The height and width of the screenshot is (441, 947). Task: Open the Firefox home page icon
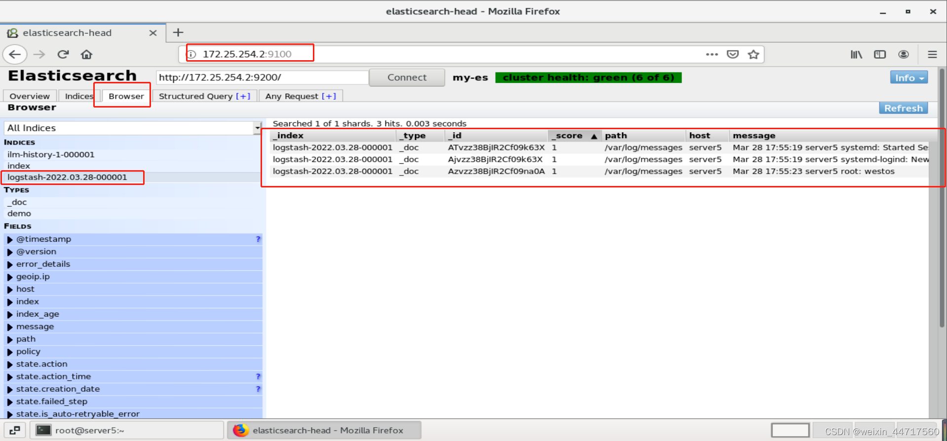86,54
